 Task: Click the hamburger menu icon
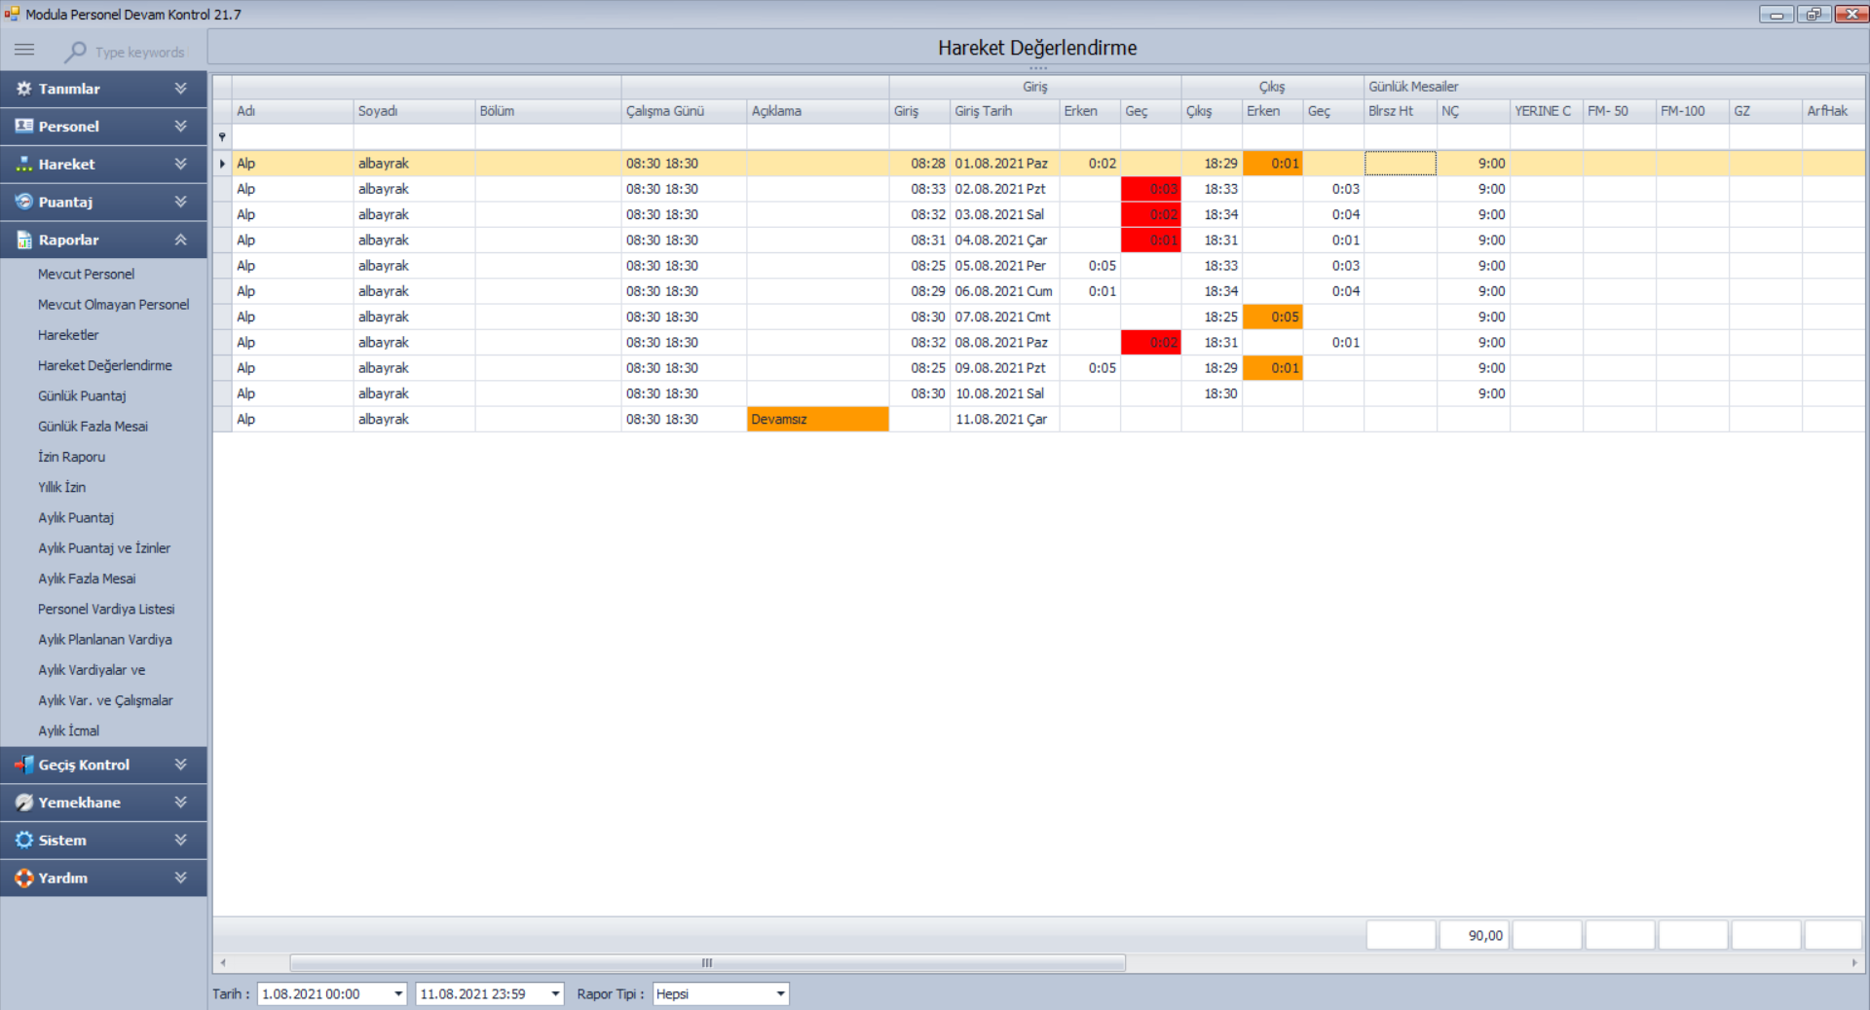[x=24, y=50]
